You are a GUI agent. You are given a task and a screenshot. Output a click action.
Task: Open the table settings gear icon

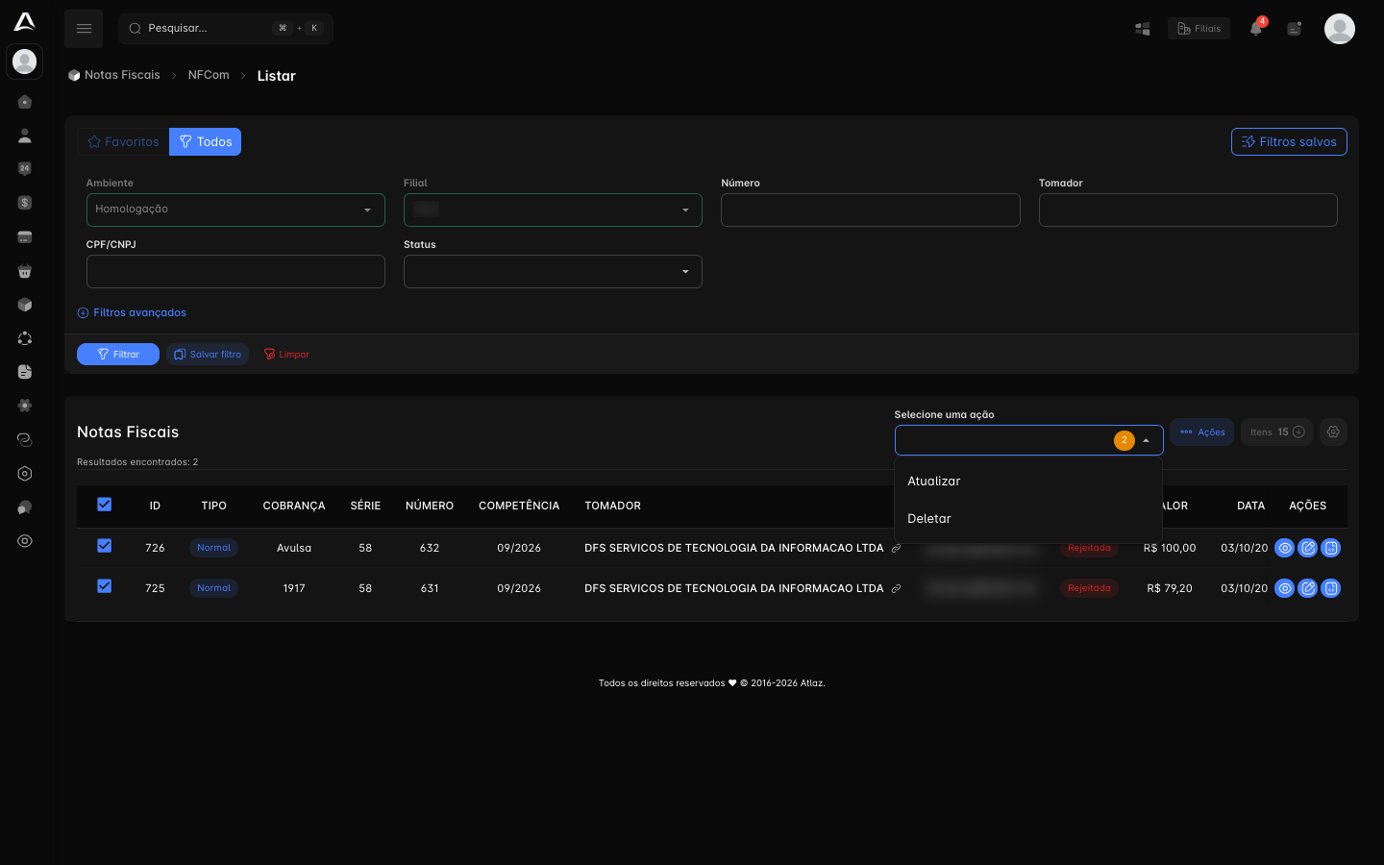tap(1333, 432)
